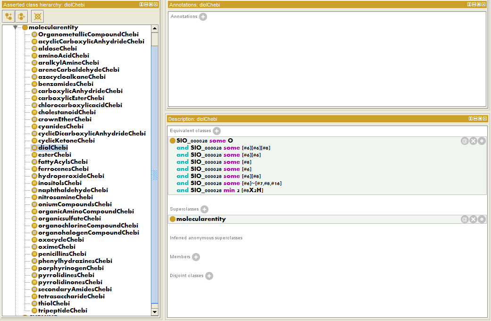491x321 pixels.
Task: Select cholestanoidChebi class
Action: 67,112
